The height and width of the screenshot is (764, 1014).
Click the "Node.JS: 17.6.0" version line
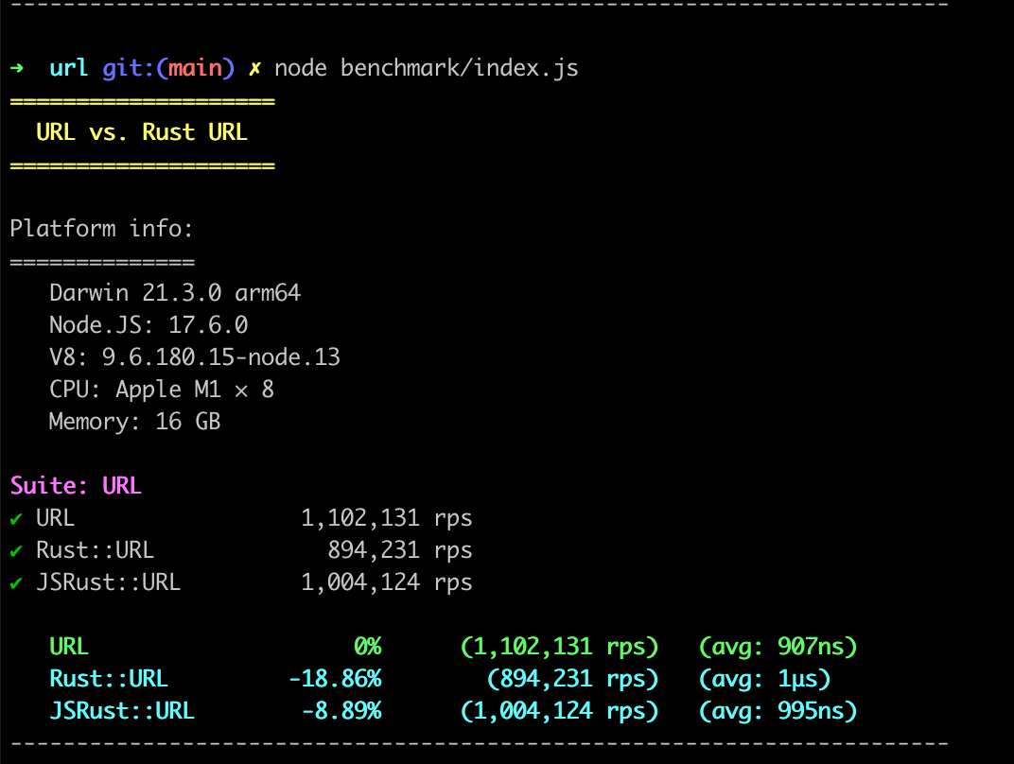149,325
